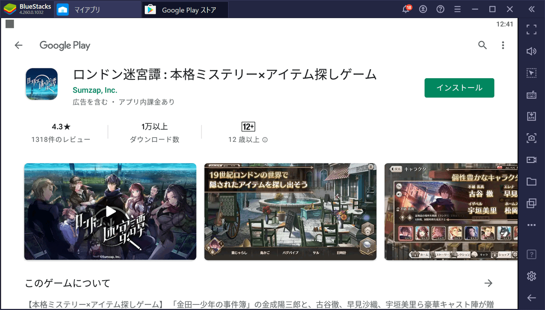Image resolution: width=545 pixels, height=310 pixels.
Task: Click the Install APK icon
Action: click(531, 116)
